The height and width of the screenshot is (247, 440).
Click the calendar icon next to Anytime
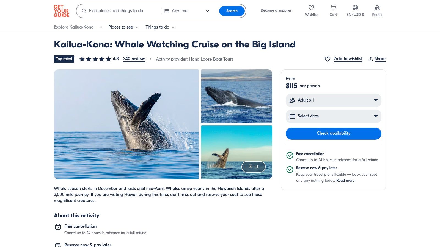tap(167, 11)
